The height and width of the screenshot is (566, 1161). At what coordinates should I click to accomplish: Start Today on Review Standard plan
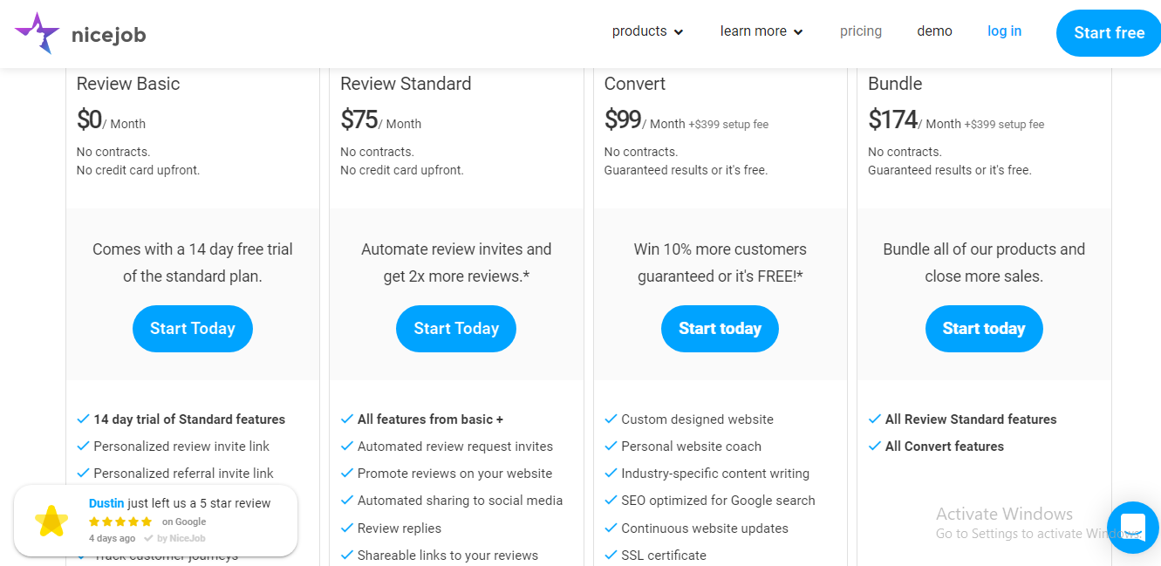tap(456, 329)
